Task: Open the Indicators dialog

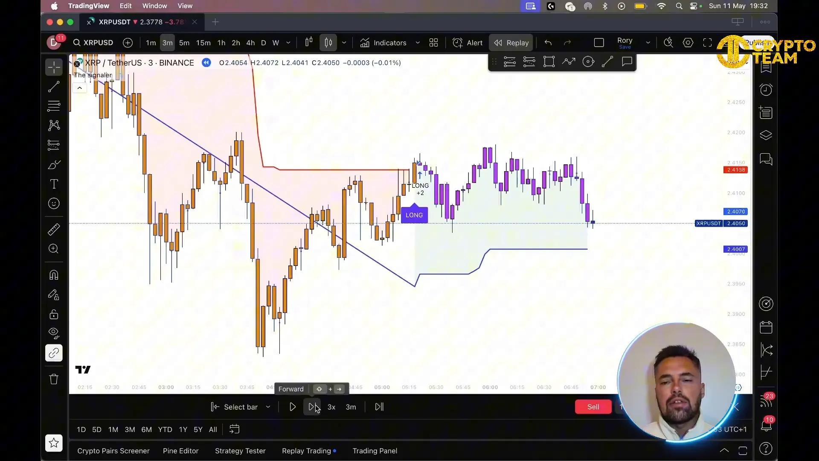Action: [x=383, y=43]
